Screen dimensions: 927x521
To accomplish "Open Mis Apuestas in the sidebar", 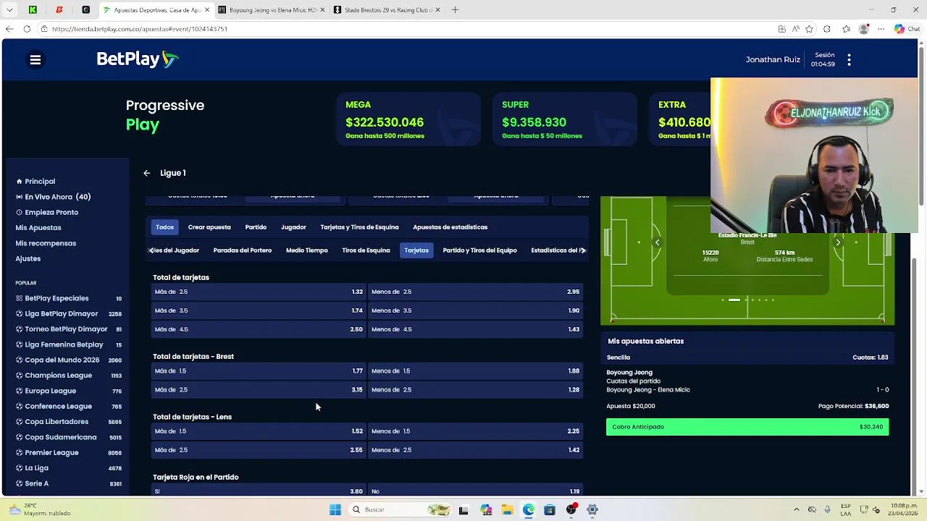I will [38, 228].
